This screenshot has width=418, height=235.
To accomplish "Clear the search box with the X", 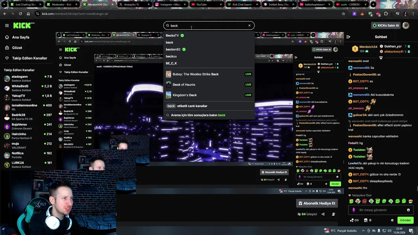I will pos(249,25).
